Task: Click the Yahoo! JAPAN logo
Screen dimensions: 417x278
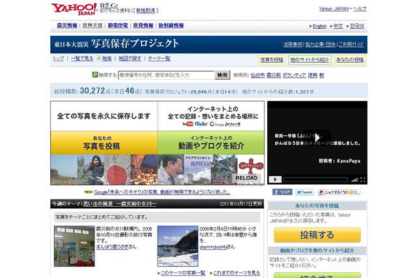Action: coord(74,9)
